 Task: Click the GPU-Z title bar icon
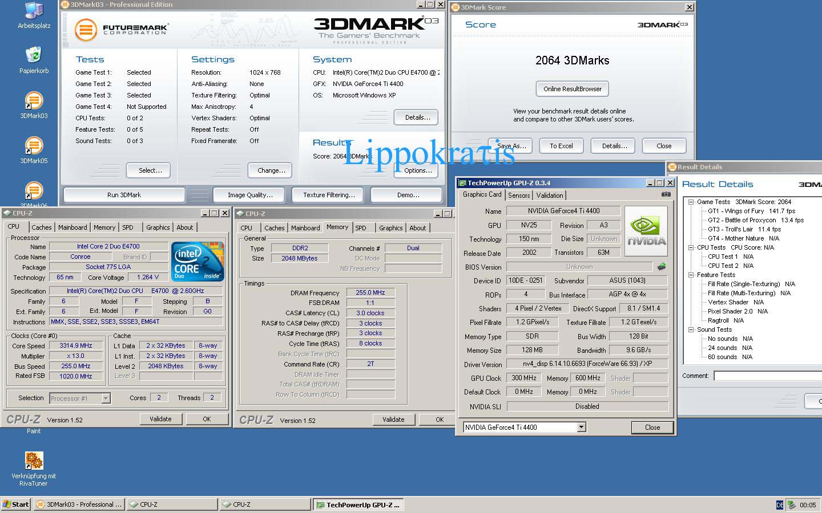(x=462, y=183)
